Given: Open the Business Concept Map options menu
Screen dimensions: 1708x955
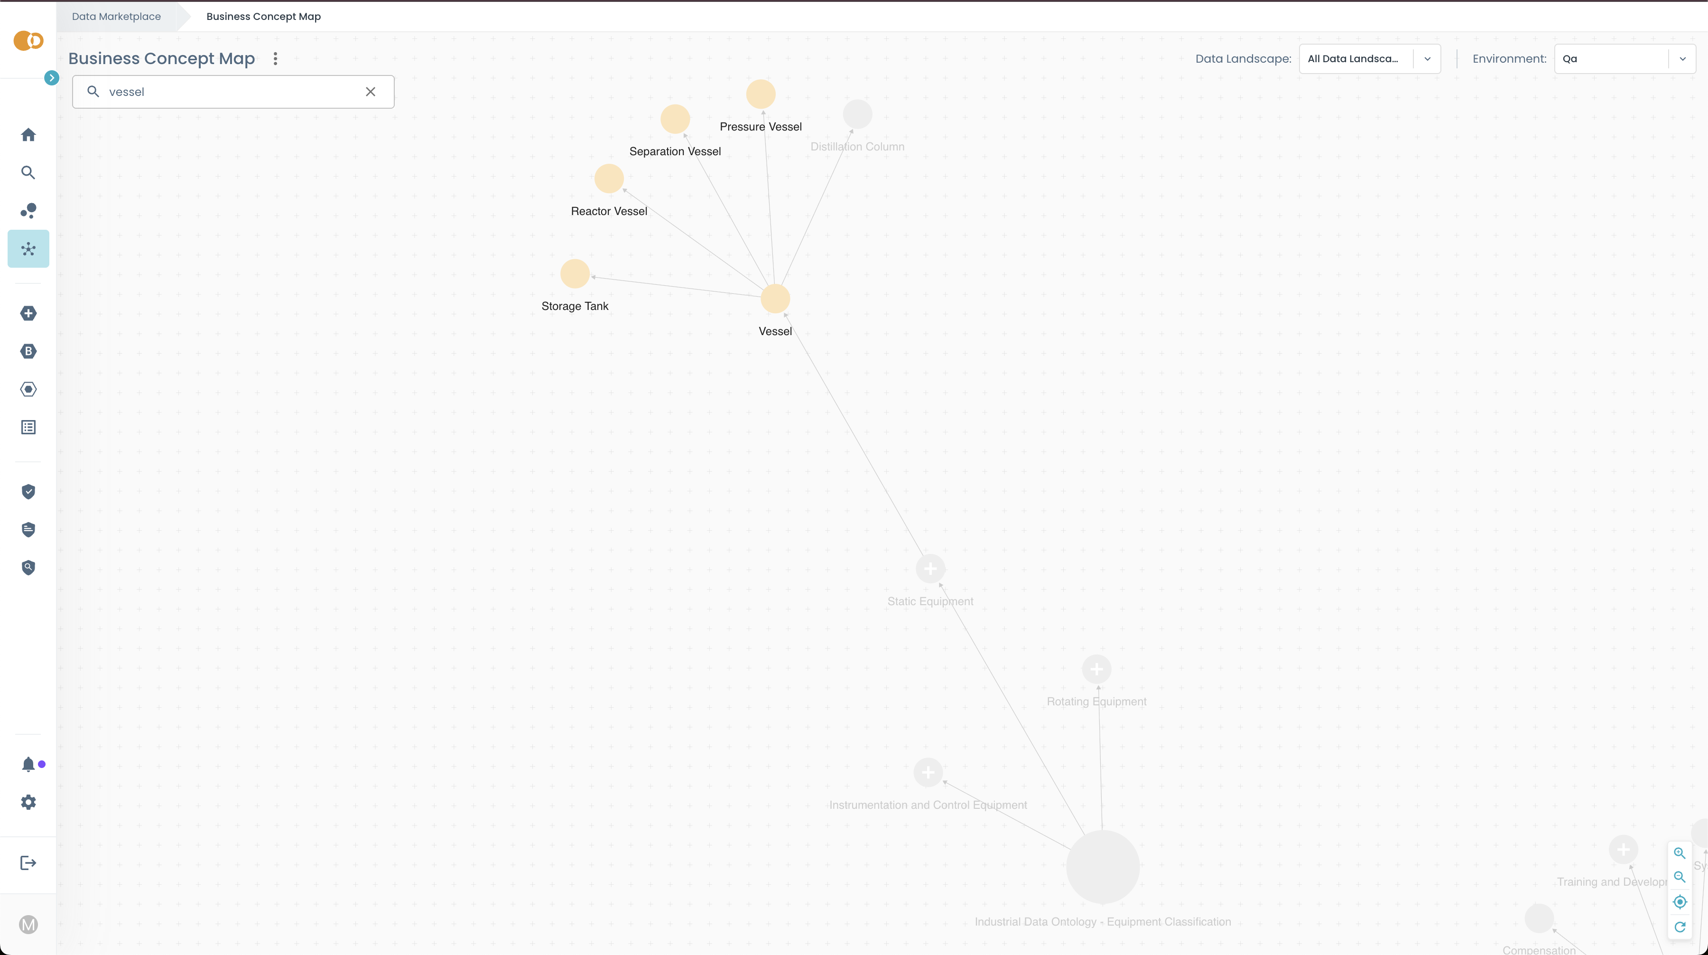Looking at the screenshot, I should coord(275,58).
